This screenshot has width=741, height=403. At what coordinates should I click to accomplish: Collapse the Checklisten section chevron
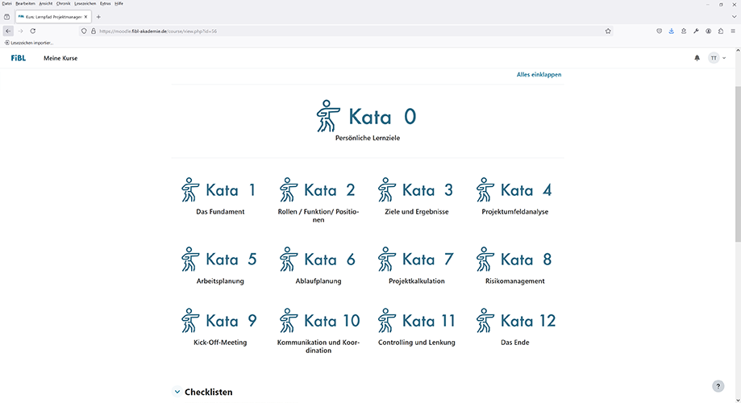177,392
